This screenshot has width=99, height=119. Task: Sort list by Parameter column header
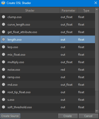pyautogui.click(x=68, y=11)
